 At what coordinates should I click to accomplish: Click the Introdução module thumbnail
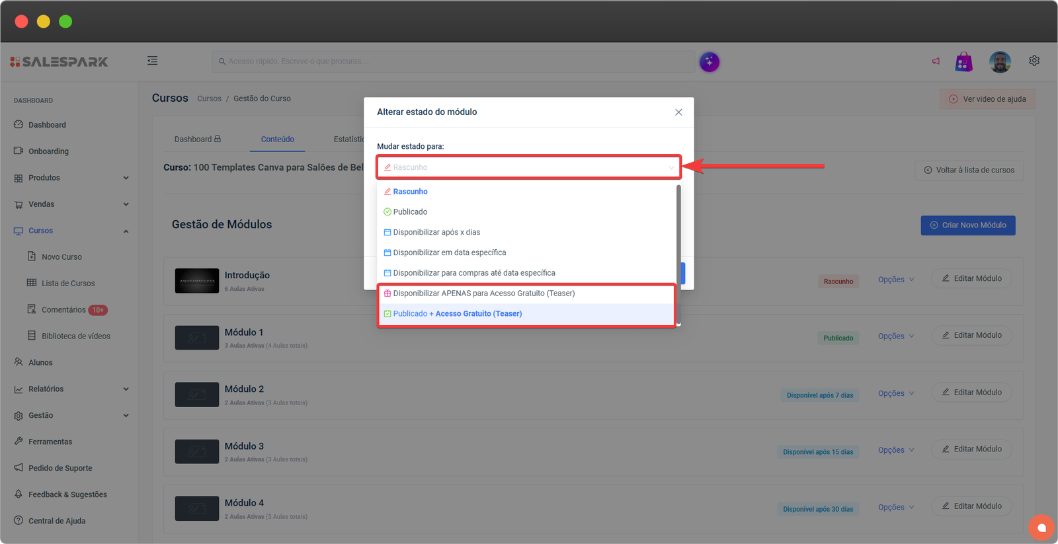196,281
